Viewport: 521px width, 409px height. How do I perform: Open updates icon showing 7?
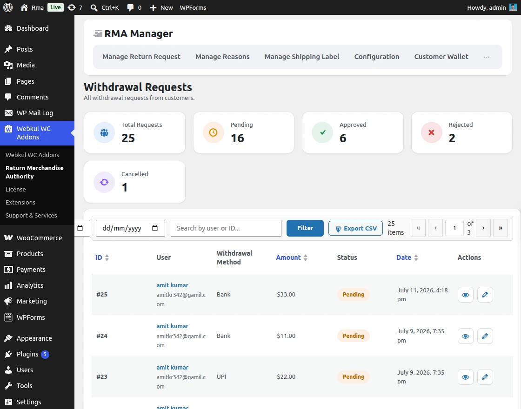coord(72,7)
